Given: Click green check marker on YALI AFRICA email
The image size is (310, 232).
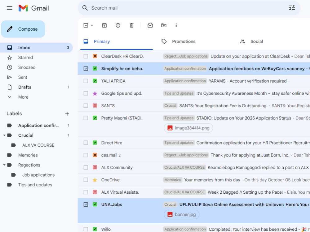Looking at the screenshot, I should (95, 81).
